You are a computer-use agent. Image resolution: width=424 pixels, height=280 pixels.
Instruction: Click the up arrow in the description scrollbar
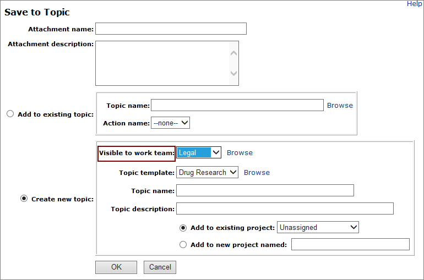tap(233, 53)
